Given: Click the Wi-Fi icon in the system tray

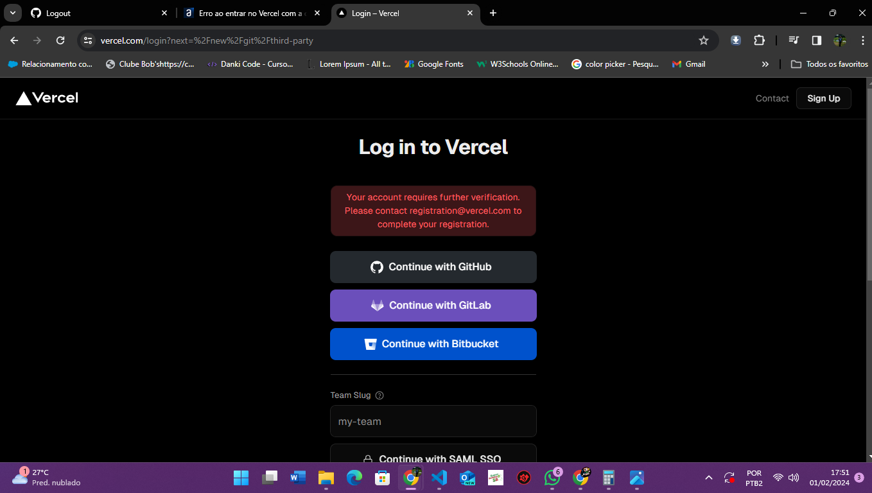Looking at the screenshot, I should click(x=778, y=478).
